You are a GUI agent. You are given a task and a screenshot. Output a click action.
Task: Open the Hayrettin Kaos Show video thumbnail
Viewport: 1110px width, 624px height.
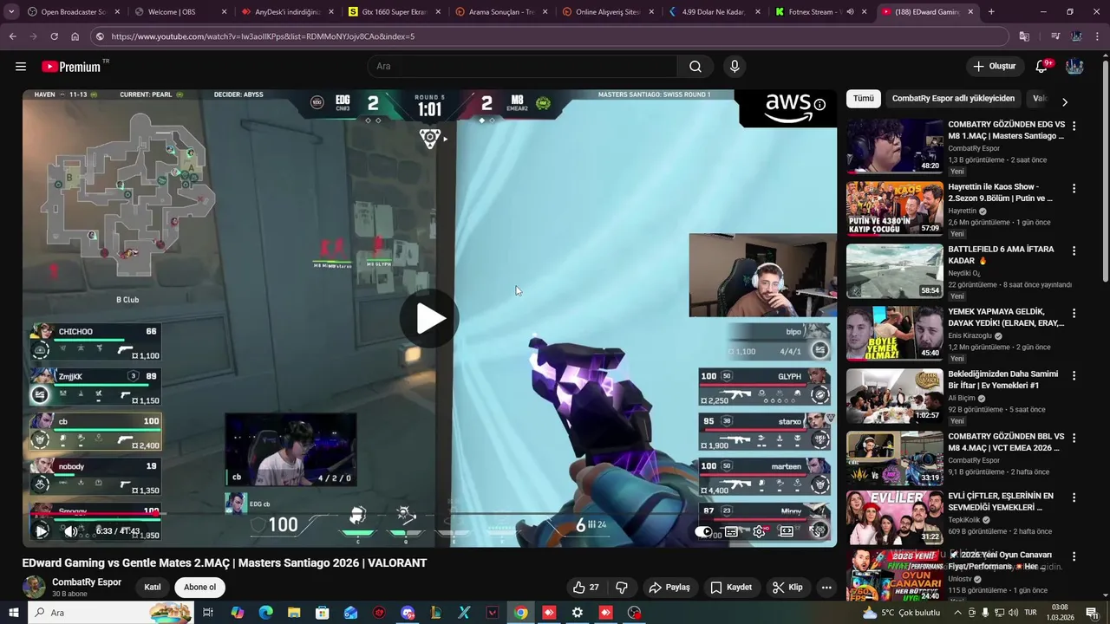click(x=894, y=208)
